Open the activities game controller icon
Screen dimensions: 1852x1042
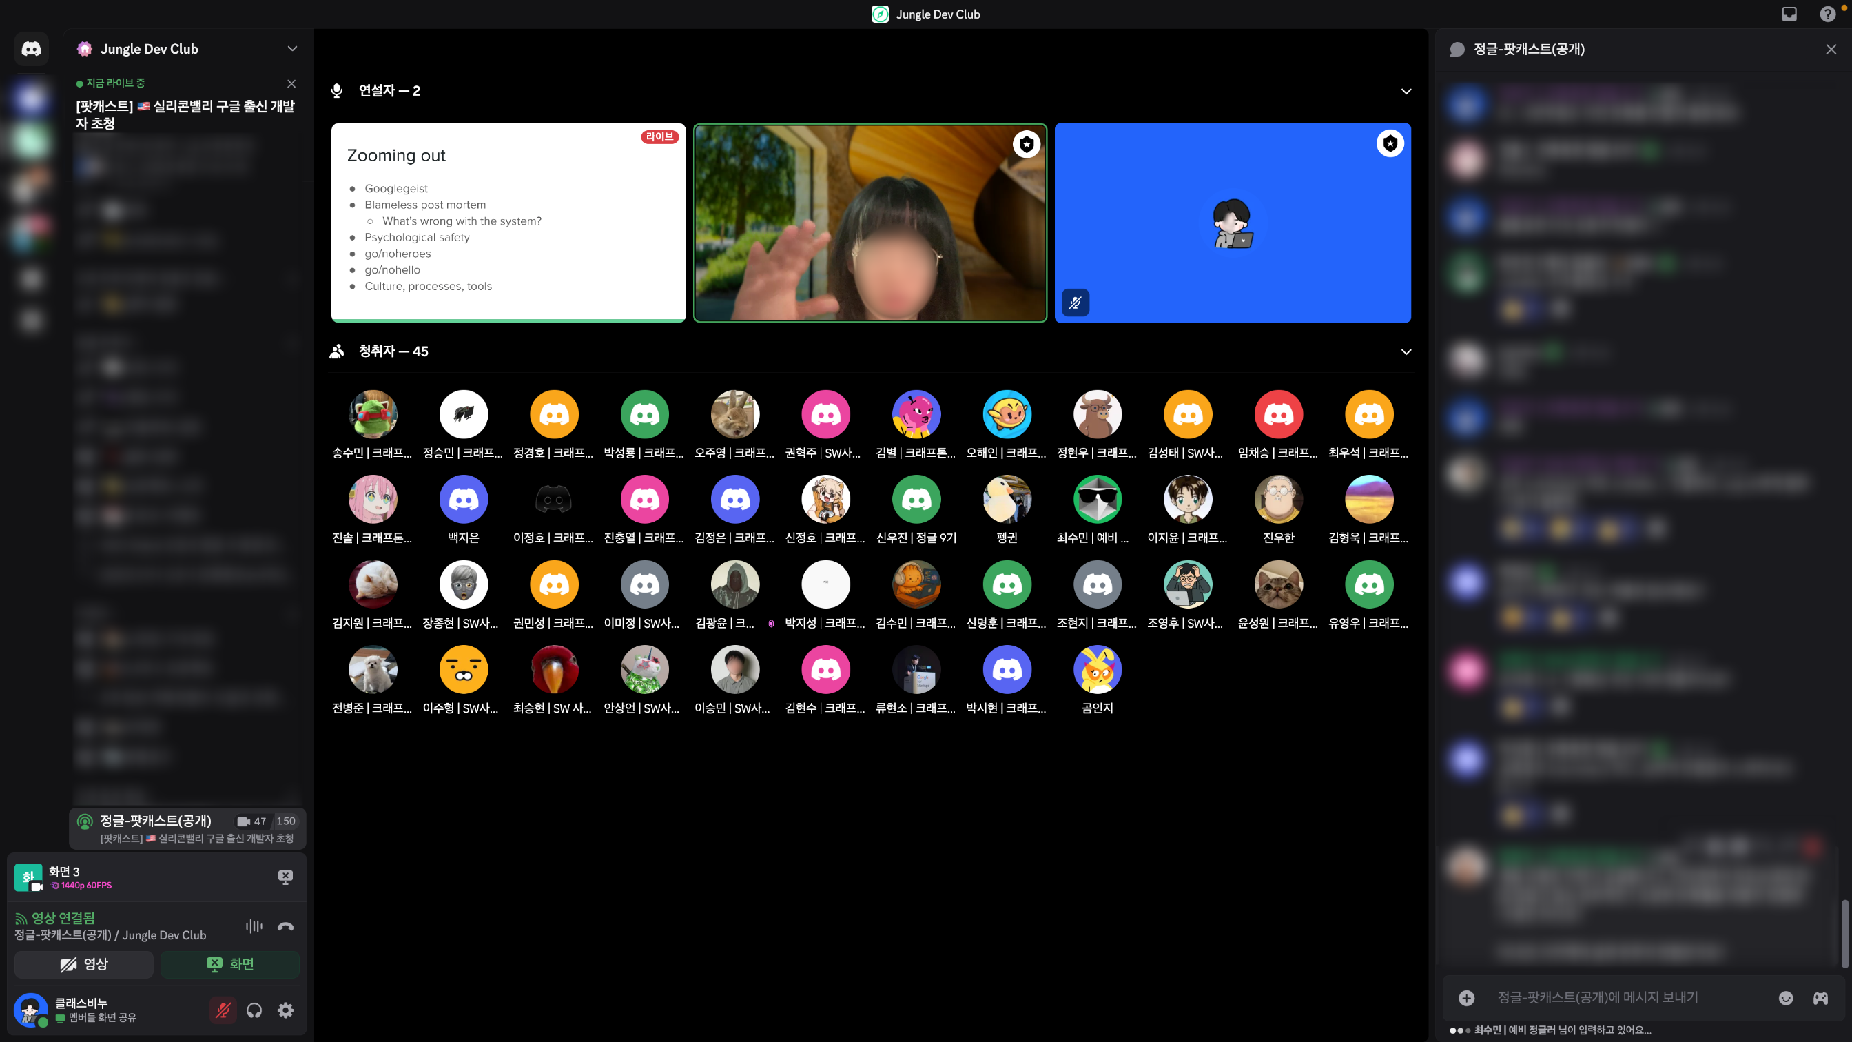[1820, 998]
